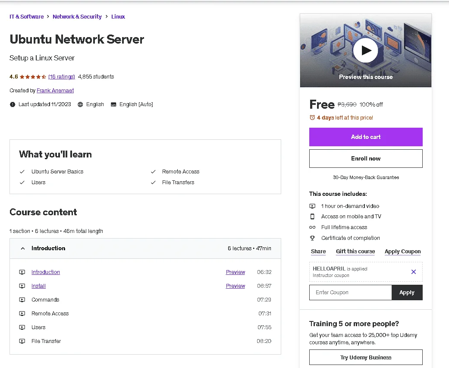The image size is (449, 368).
Task: Click the on-demand video icon in course includes
Action: click(312, 206)
